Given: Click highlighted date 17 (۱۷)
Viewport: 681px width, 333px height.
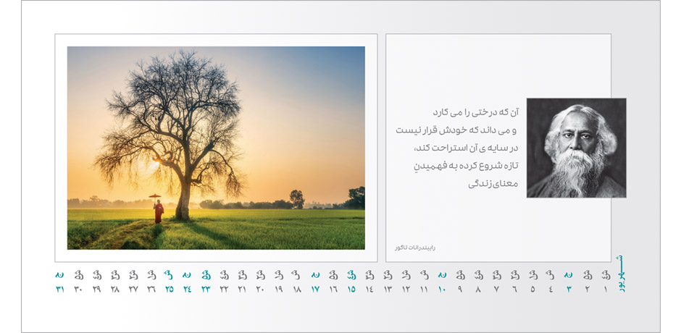Looking at the screenshot, I should pos(315,290).
